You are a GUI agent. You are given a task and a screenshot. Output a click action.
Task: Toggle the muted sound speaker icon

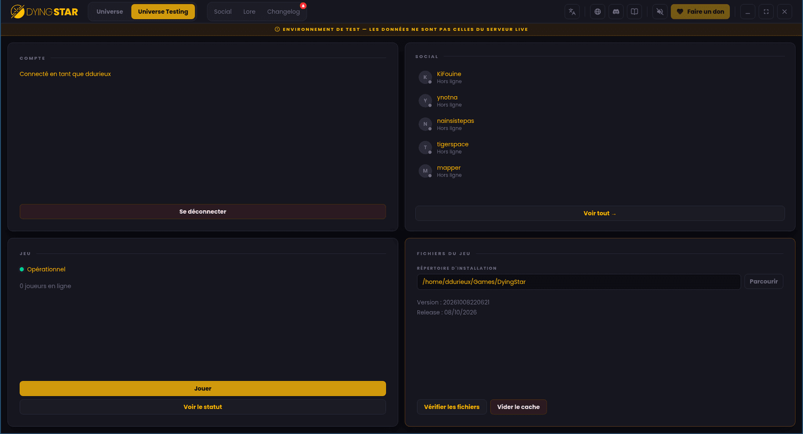[660, 12]
